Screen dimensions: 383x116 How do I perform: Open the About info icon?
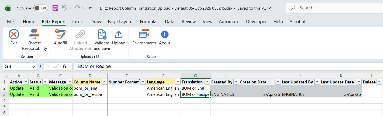[164, 34]
